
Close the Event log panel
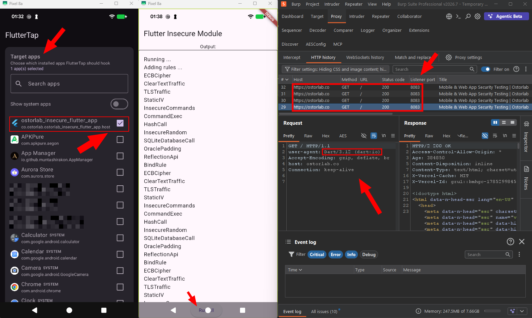[x=522, y=242]
